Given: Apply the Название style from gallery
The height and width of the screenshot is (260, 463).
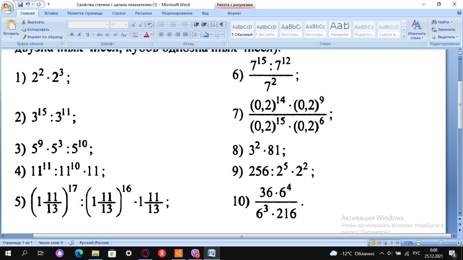Looking at the screenshot, I should coord(340,29).
